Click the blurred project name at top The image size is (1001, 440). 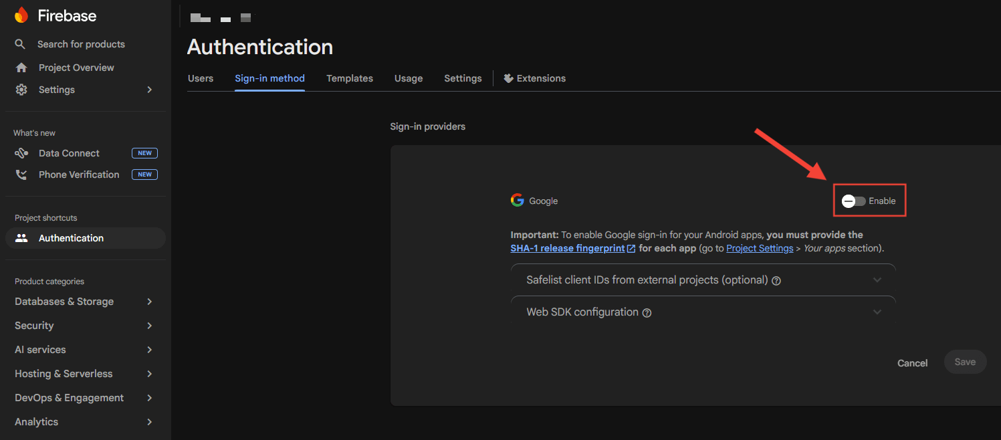click(x=221, y=17)
